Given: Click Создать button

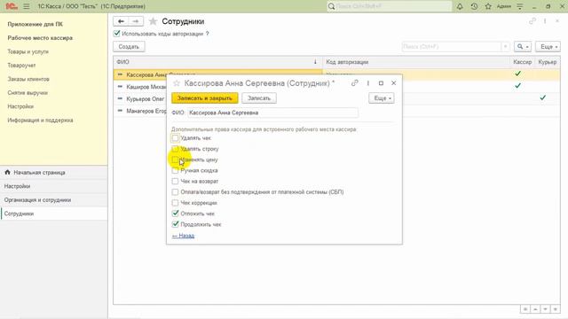Looking at the screenshot, I should tap(129, 47).
